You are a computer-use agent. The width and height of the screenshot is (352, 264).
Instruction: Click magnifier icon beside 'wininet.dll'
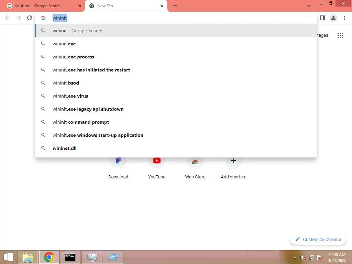click(43, 148)
